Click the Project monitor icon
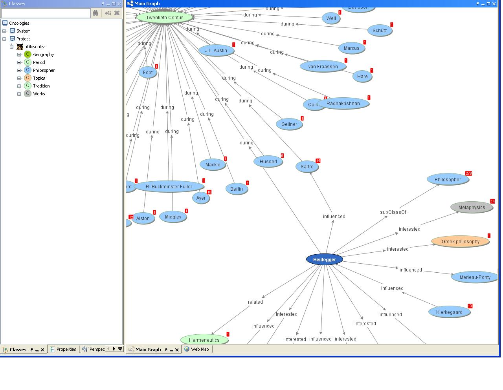This screenshot has width=503, height=390. pyautogui.click(x=12, y=39)
